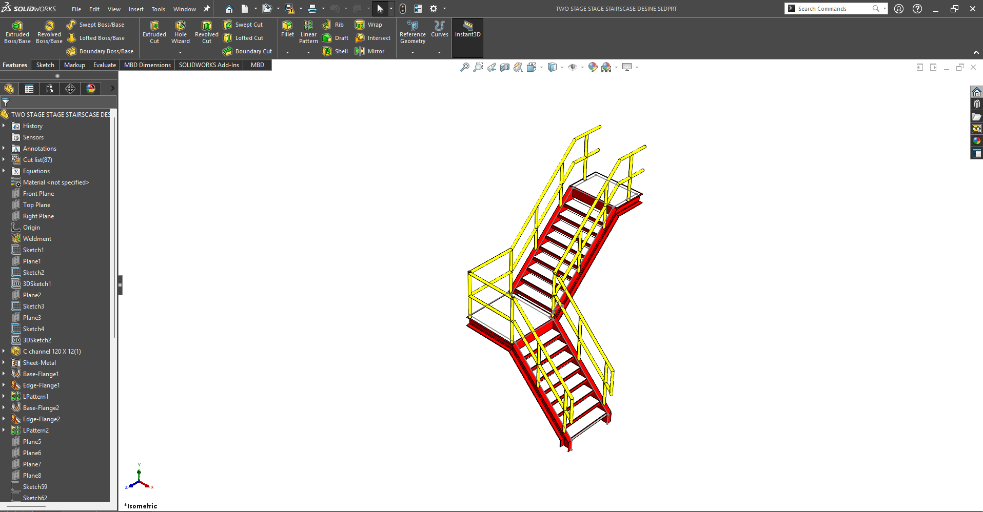Click the Zoom to Fit icon
983x512 pixels.
(x=464, y=67)
